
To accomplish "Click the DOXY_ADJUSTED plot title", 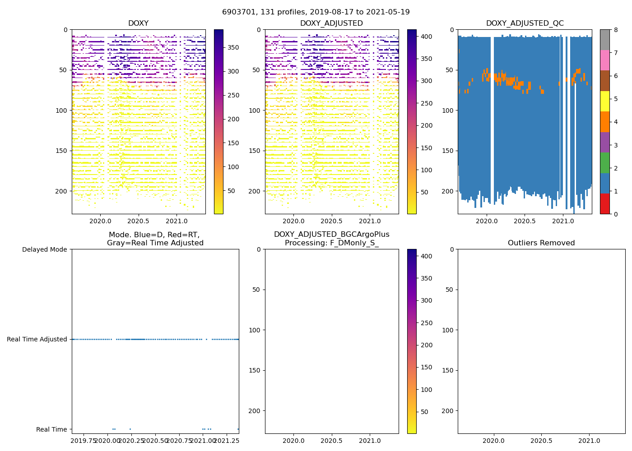I will 331,23.
